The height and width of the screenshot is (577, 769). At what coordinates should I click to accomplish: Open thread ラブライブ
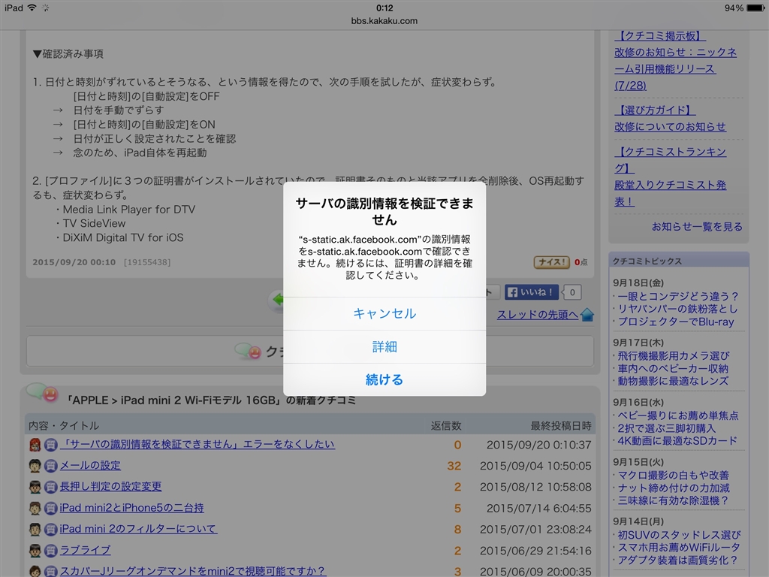[x=85, y=550]
